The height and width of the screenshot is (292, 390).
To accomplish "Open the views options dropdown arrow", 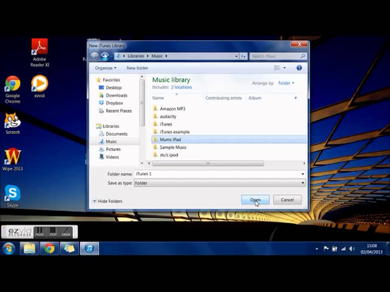I will [x=284, y=68].
